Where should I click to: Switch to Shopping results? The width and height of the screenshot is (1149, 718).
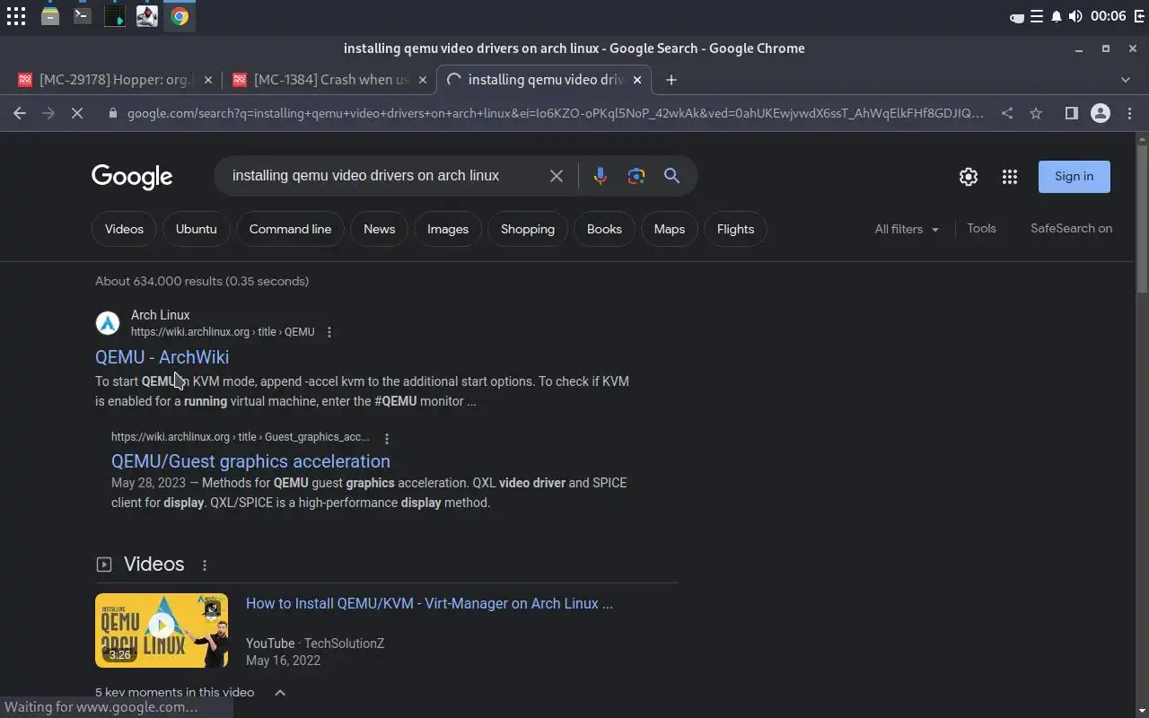coord(528,229)
